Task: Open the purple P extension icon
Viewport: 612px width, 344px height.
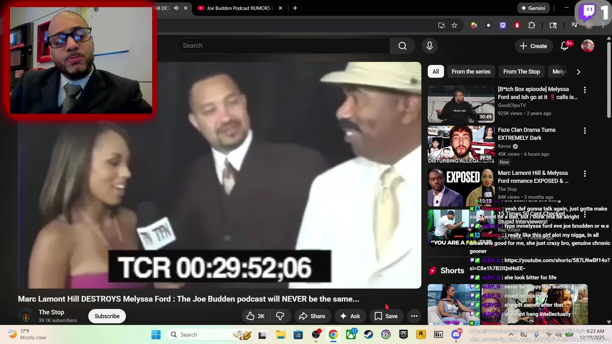Action: point(503,25)
